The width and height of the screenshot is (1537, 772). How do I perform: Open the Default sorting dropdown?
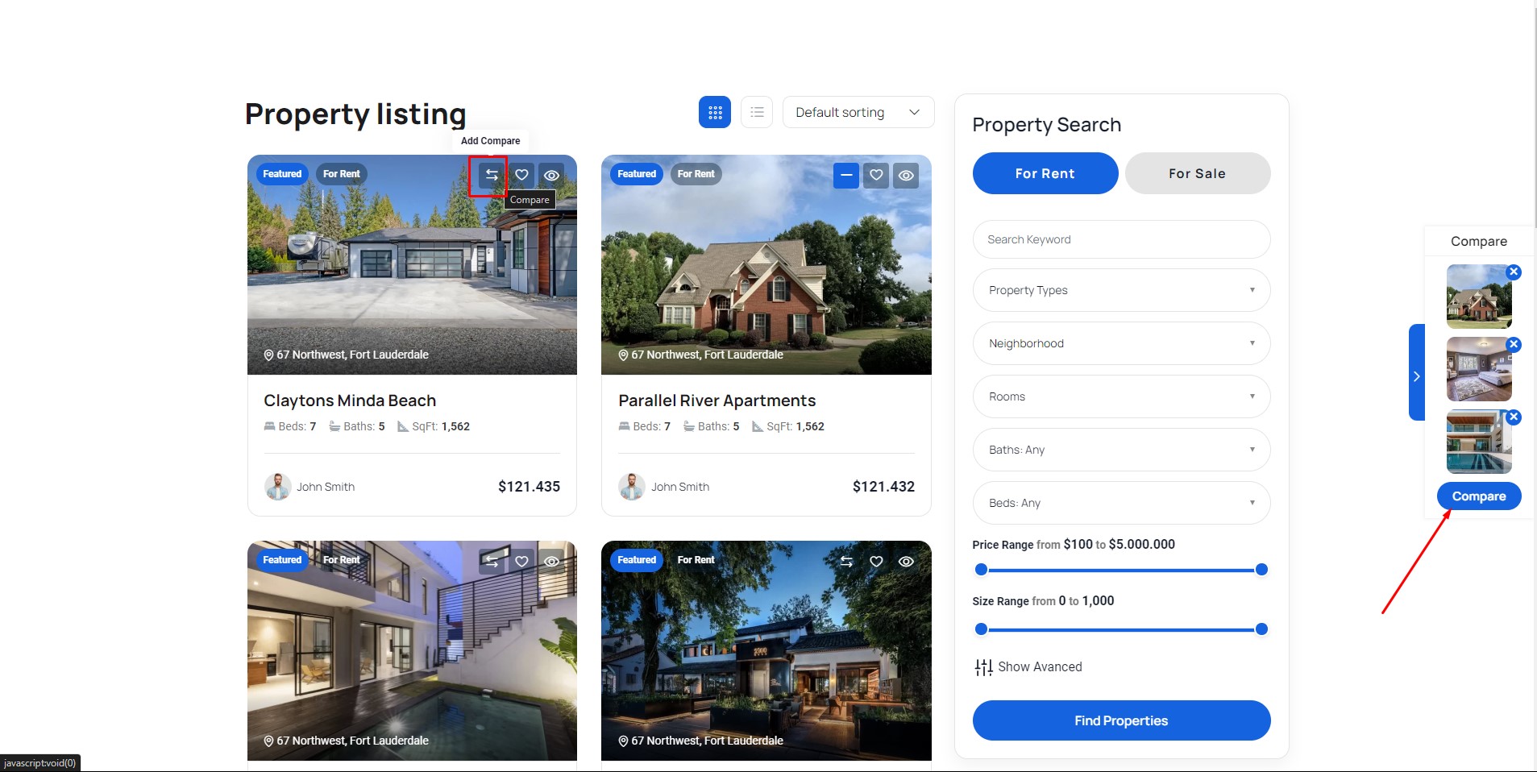858,112
